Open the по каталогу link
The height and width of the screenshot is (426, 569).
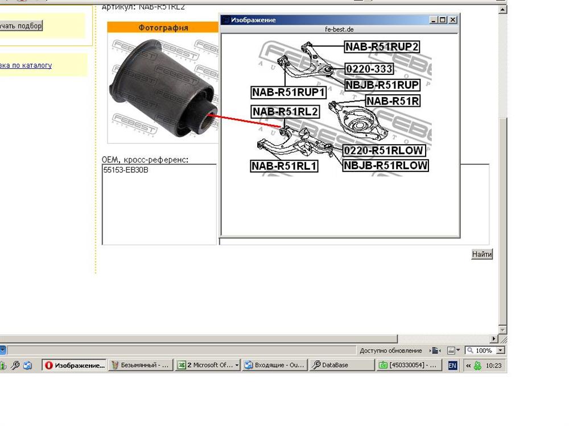tap(26, 65)
